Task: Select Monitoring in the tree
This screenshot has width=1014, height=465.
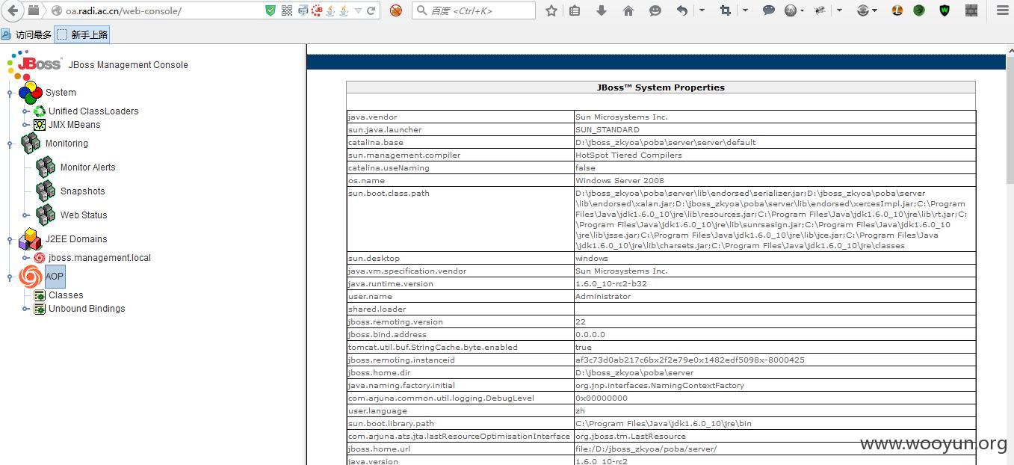Action: tap(67, 144)
